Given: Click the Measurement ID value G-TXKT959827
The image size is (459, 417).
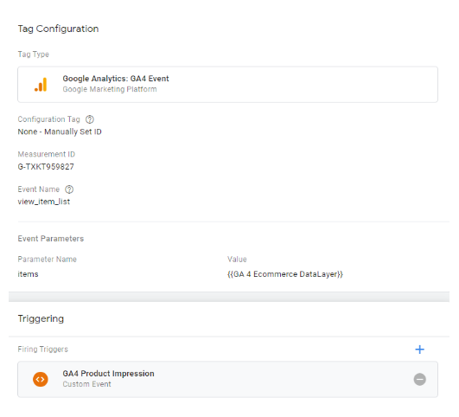Looking at the screenshot, I should (x=46, y=167).
